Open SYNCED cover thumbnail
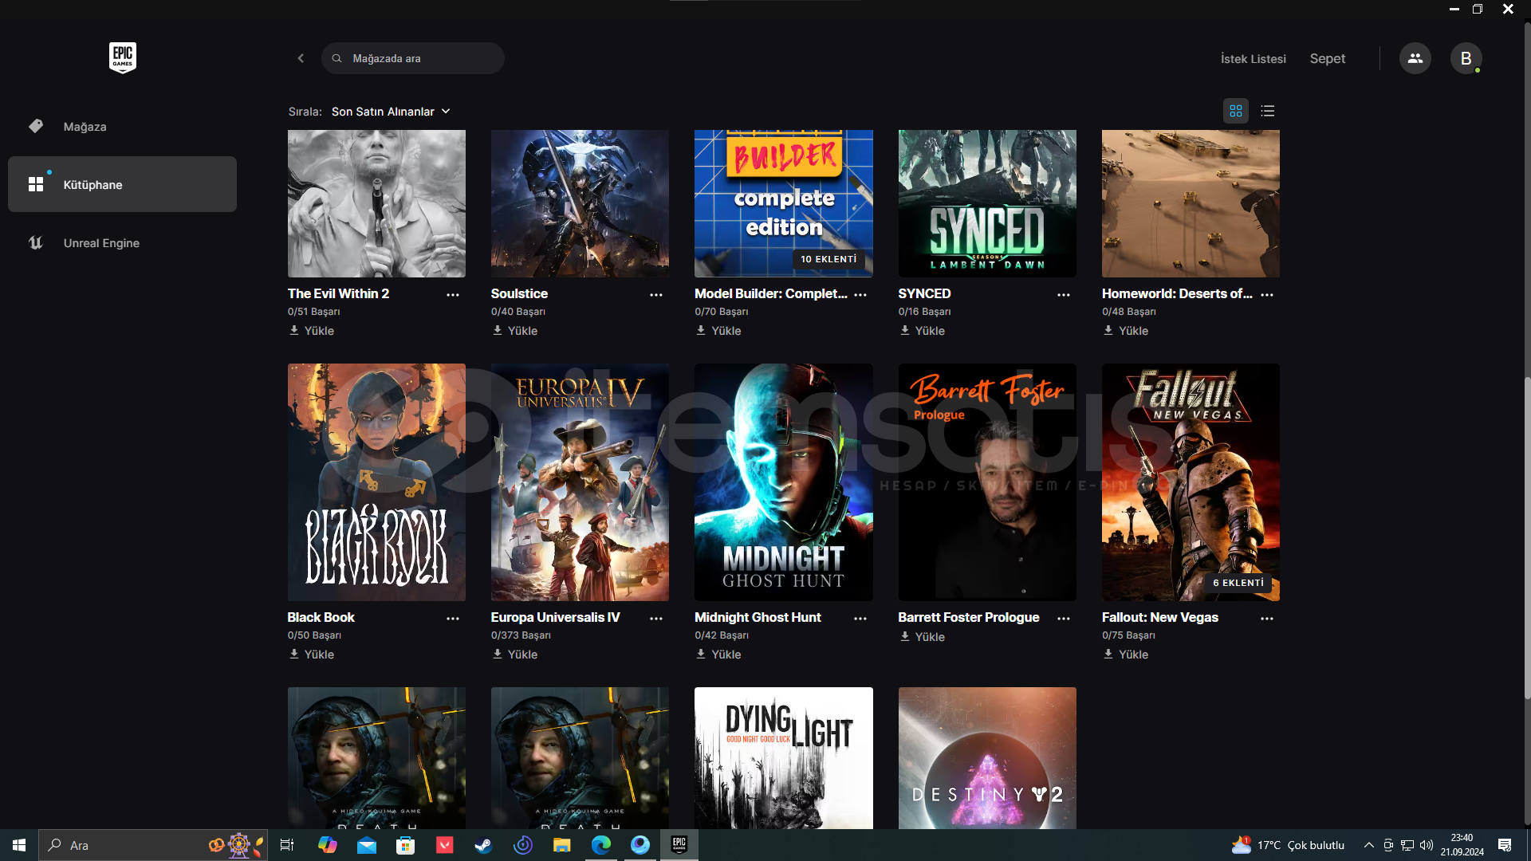 point(987,203)
